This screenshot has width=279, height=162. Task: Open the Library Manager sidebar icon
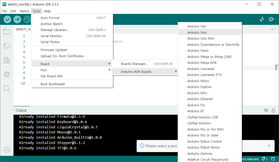coord(7,60)
